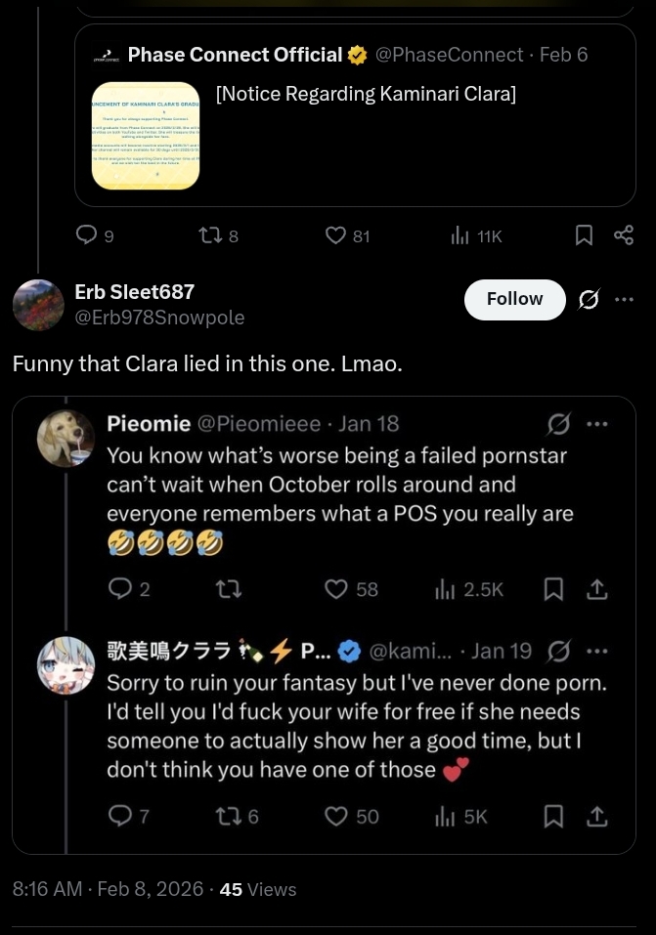The image size is (656, 935).
Task: Repost the Phase Connect Official post
Action: coord(210,235)
